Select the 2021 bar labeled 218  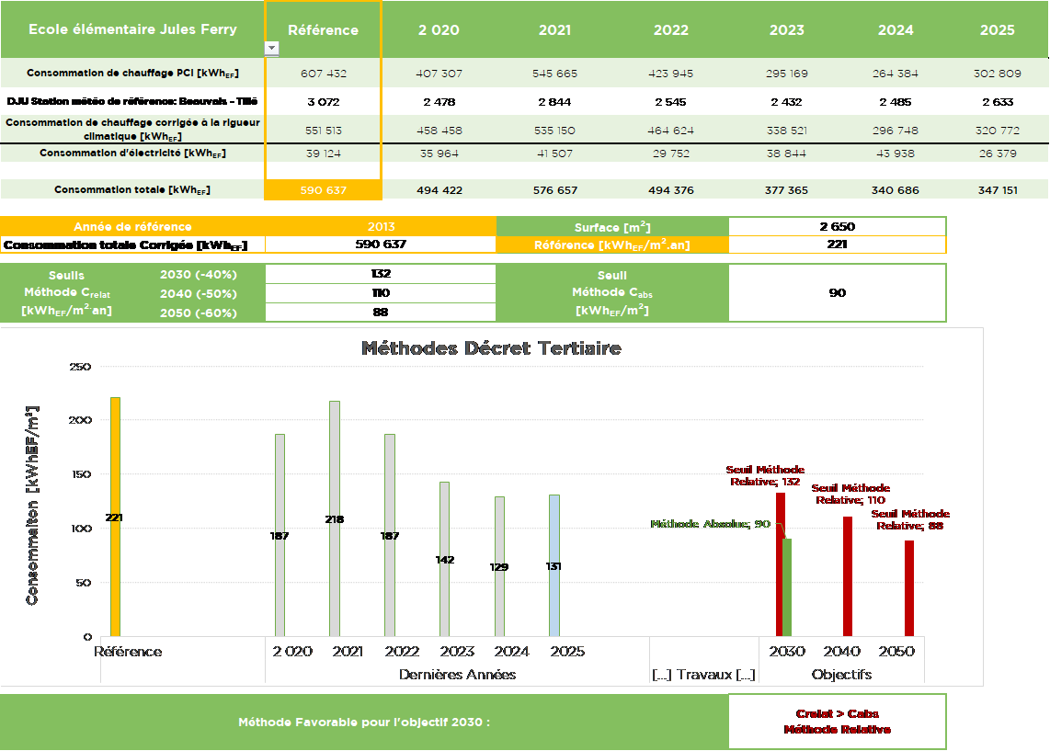pyautogui.click(x=335, y=518)
